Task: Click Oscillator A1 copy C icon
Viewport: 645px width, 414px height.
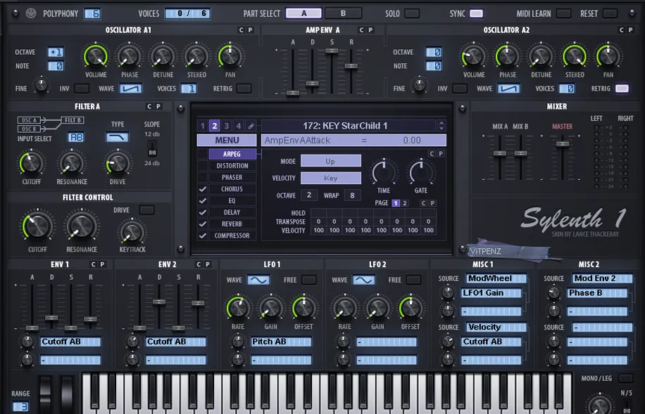Action: pos(241,30)
